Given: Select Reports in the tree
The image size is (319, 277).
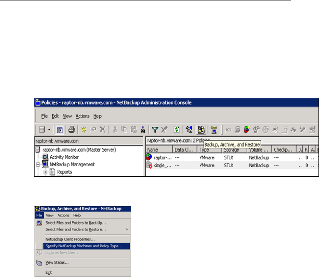Looking at the screenshot, I should pos(64,172).
